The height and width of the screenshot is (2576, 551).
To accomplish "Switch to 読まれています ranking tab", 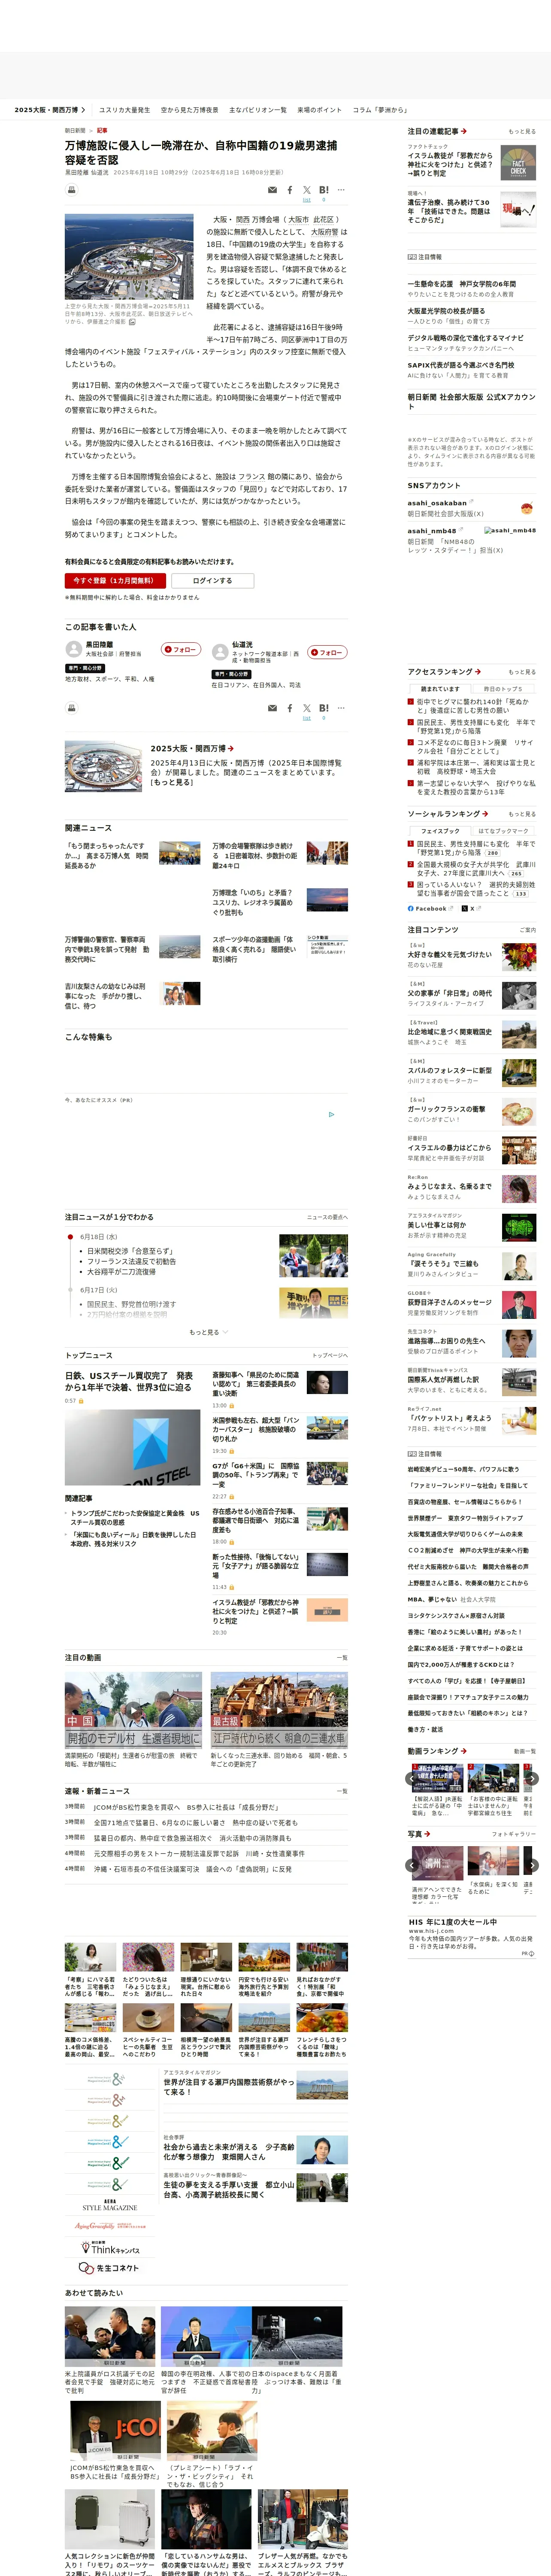I will click(x=440, y=689).
